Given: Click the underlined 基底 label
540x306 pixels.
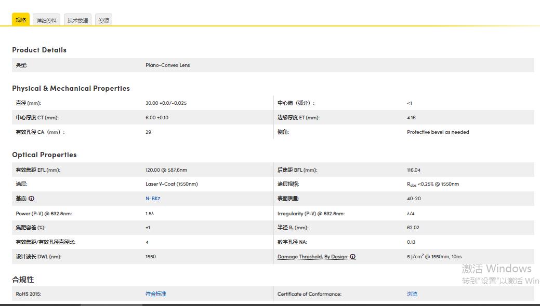Looking at the screenshot, I should click(x=21, y=199).
